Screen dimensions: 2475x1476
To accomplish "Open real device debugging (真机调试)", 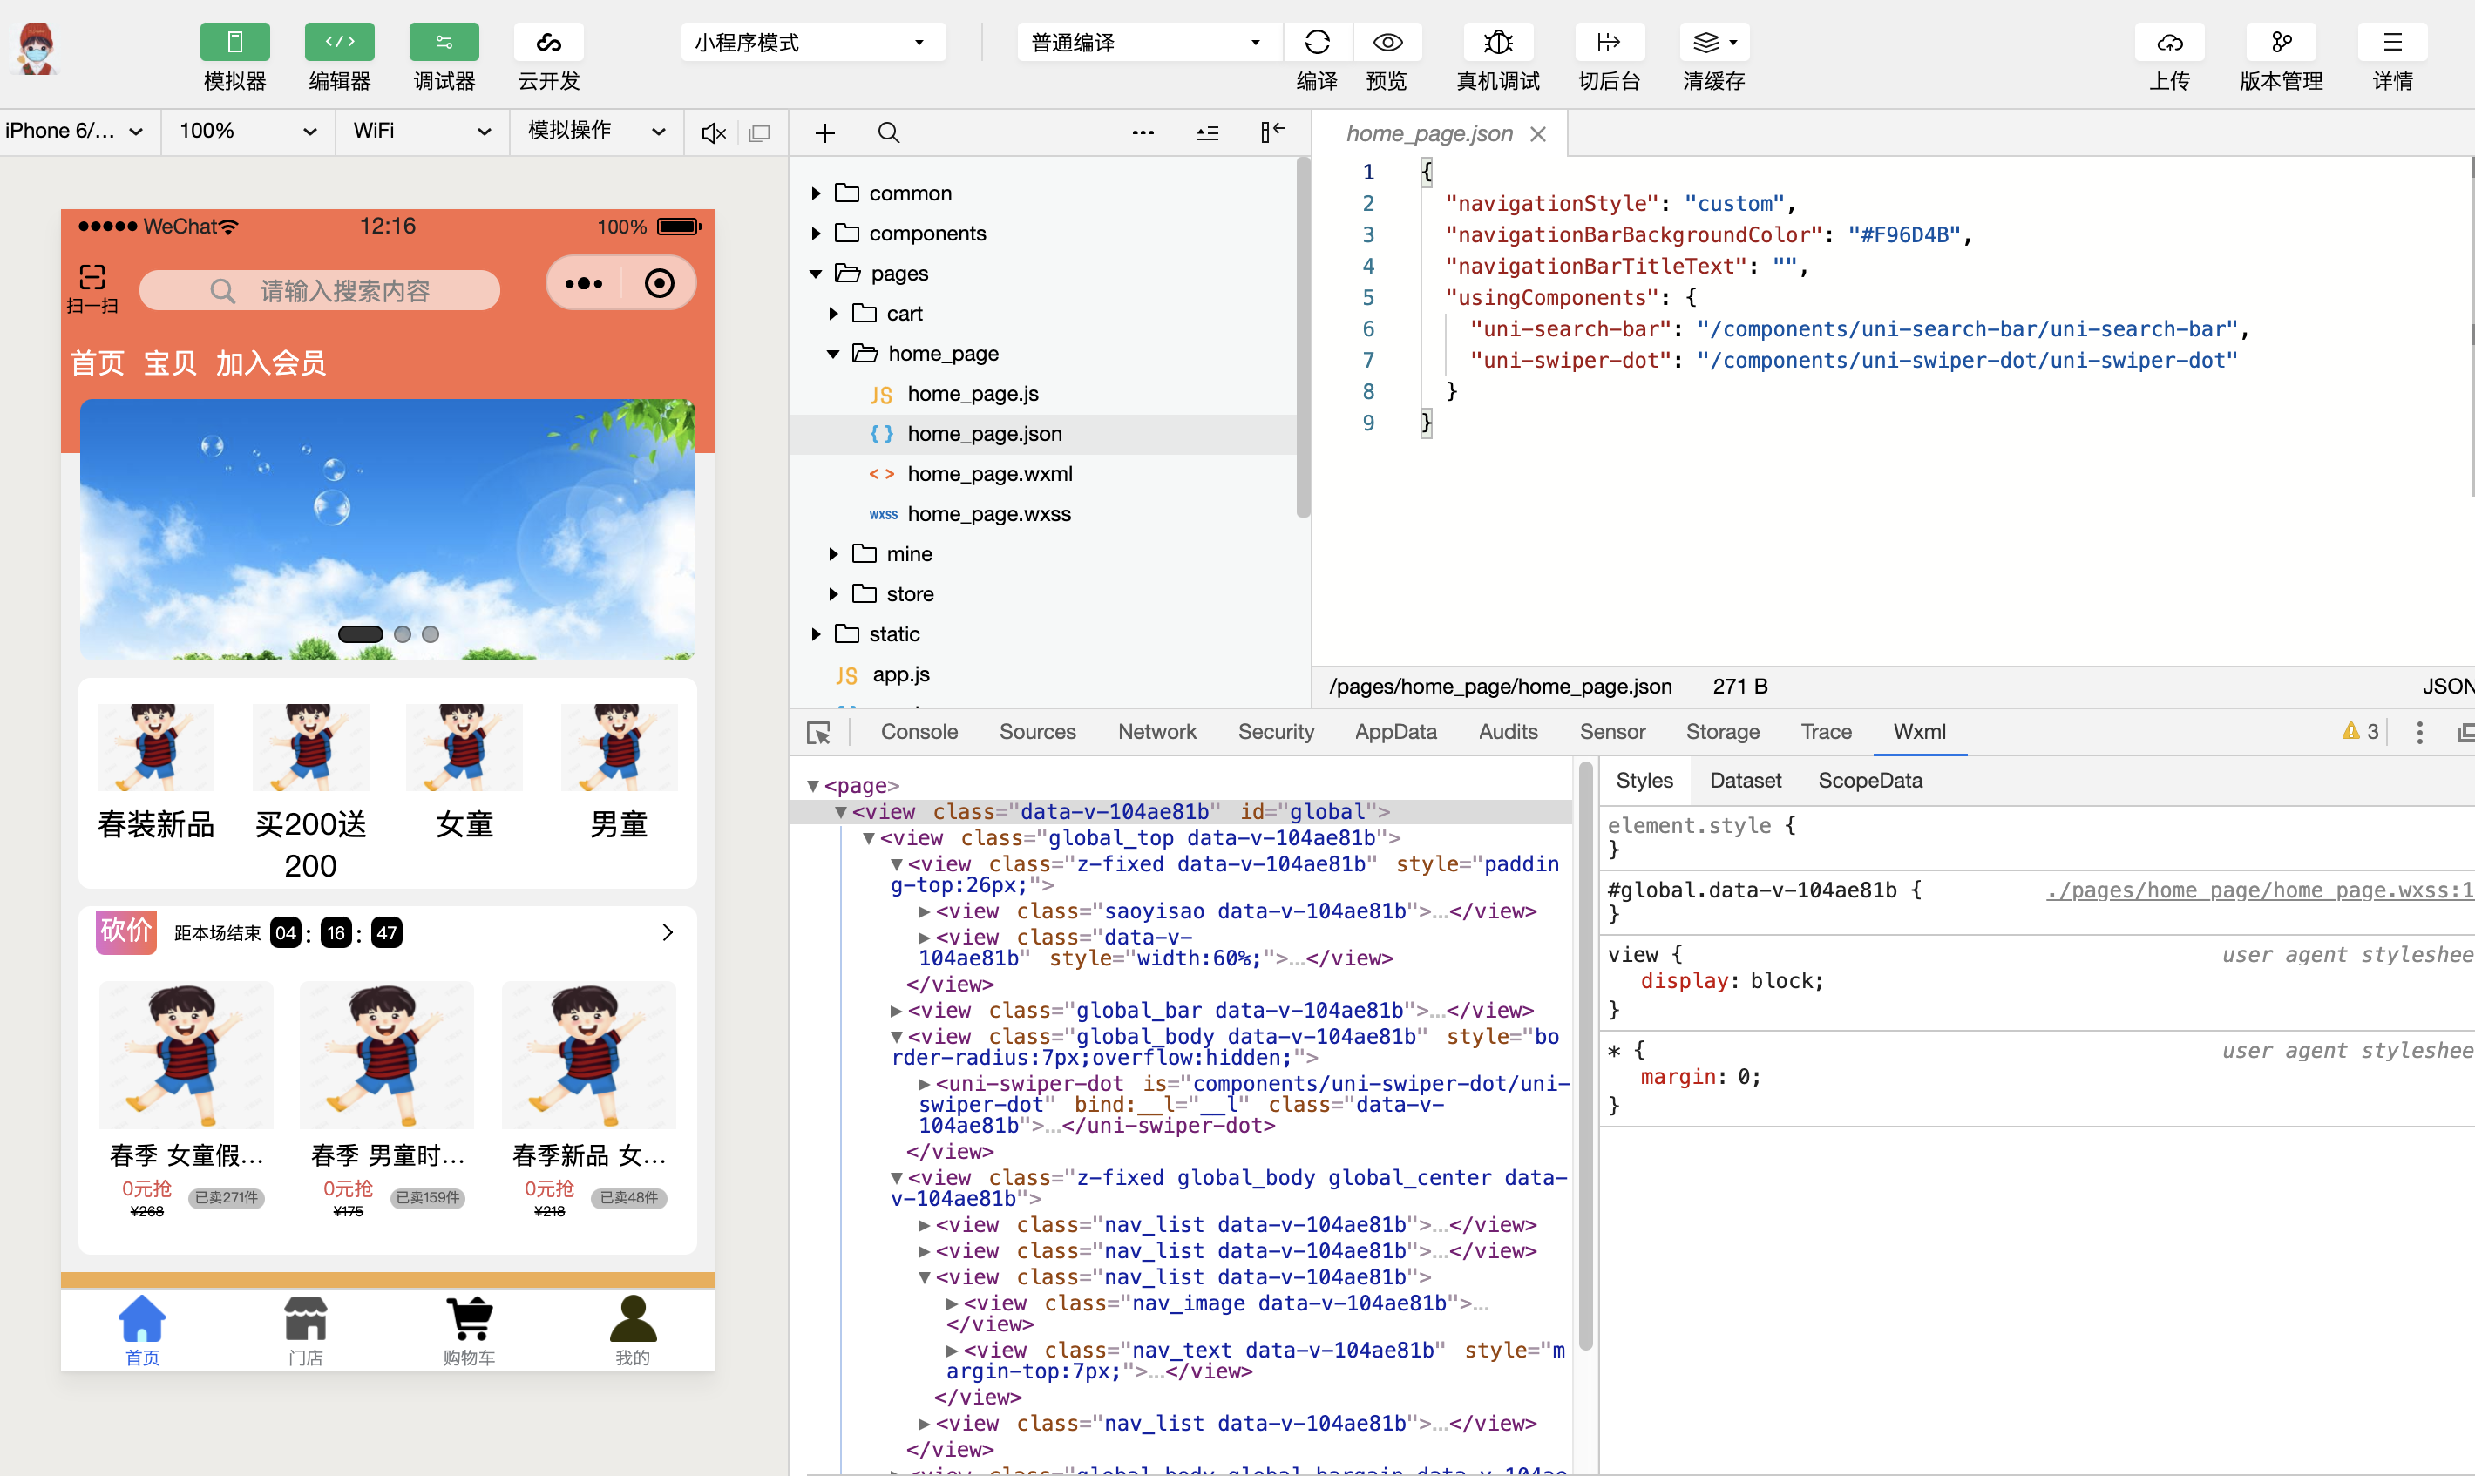I will pyautogui.click(x=1497, y=42).
